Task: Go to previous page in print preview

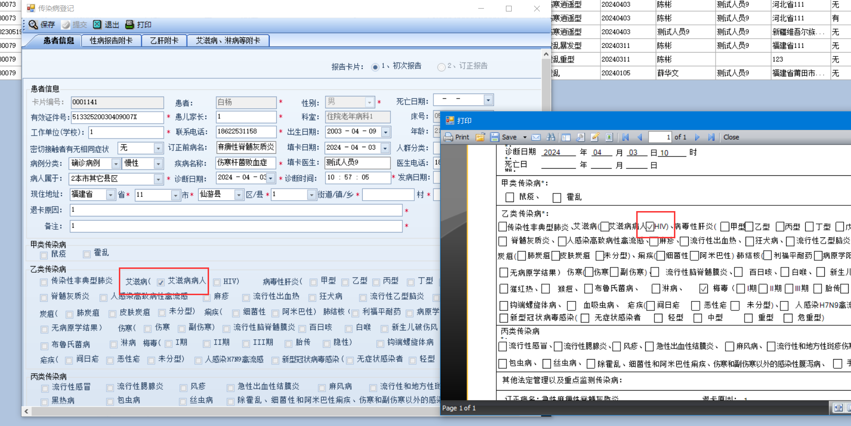Action: coord(640,137)
